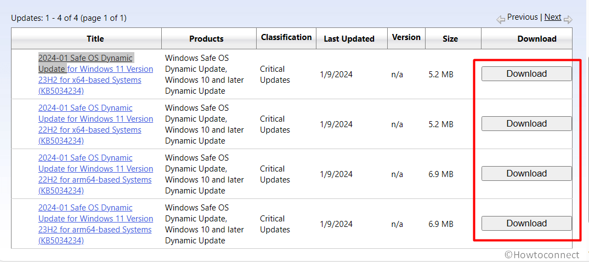Click the Previous page text

tap(522, 17)
